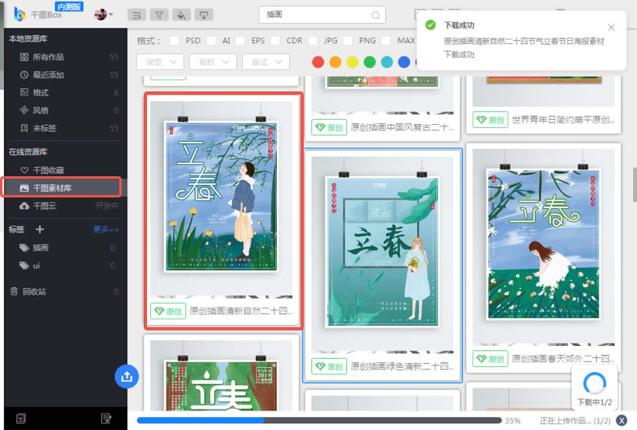This screenshot has width=637, height=430.
Task: Cancel upload with the X button
Action: click(621, 420)
